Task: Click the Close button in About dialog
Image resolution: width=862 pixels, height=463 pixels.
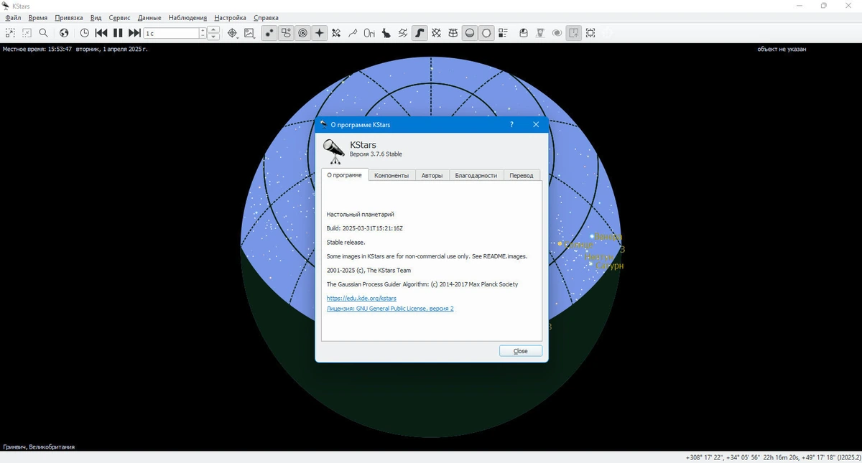Action: 521,351
